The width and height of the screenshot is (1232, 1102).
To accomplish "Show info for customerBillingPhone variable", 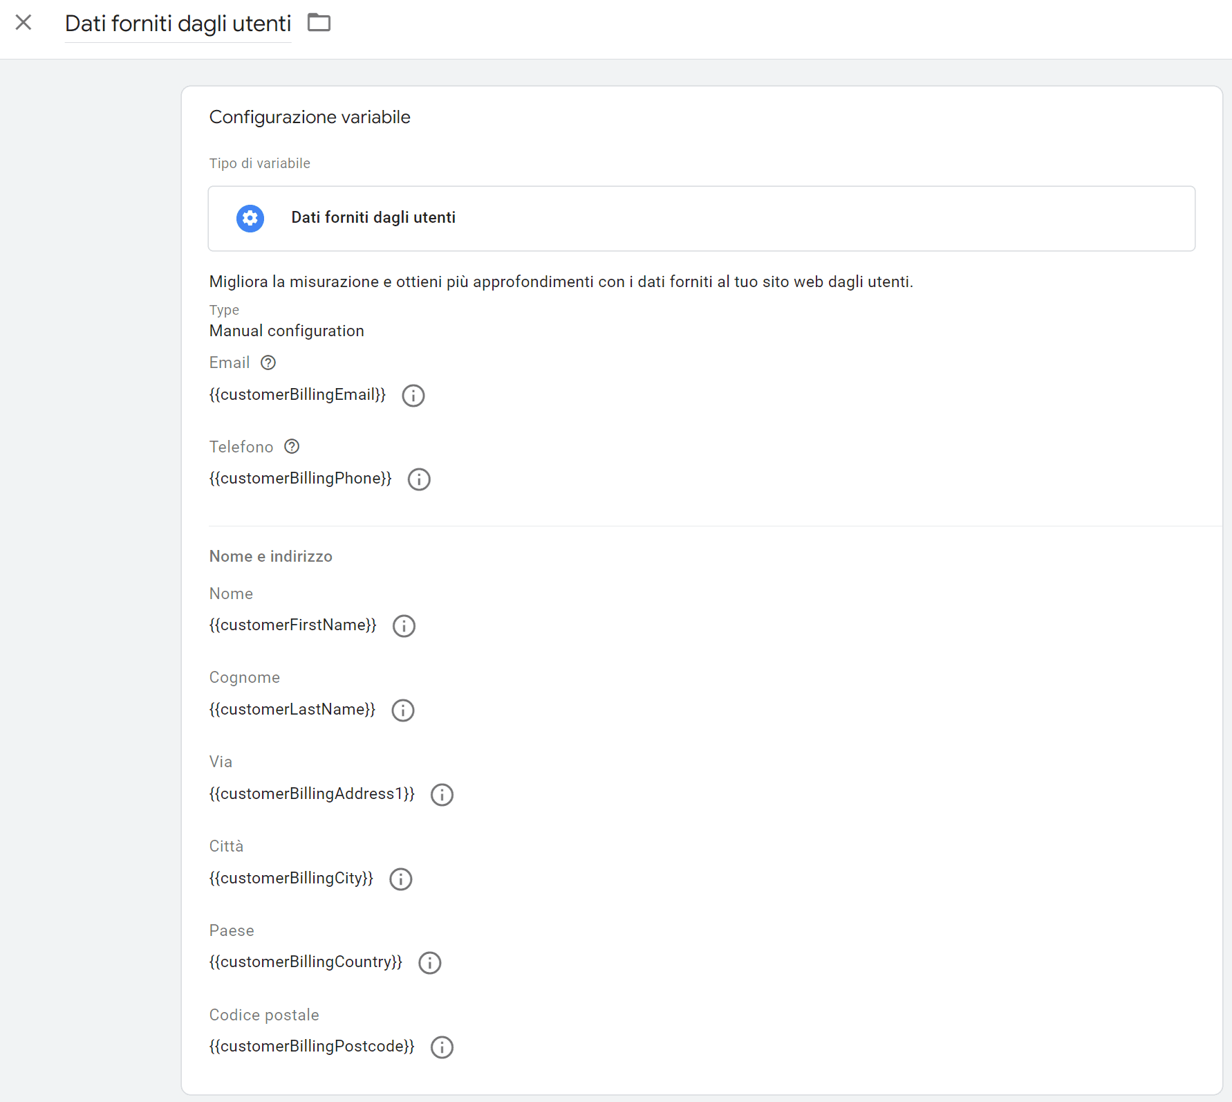I will pos(419,479).
